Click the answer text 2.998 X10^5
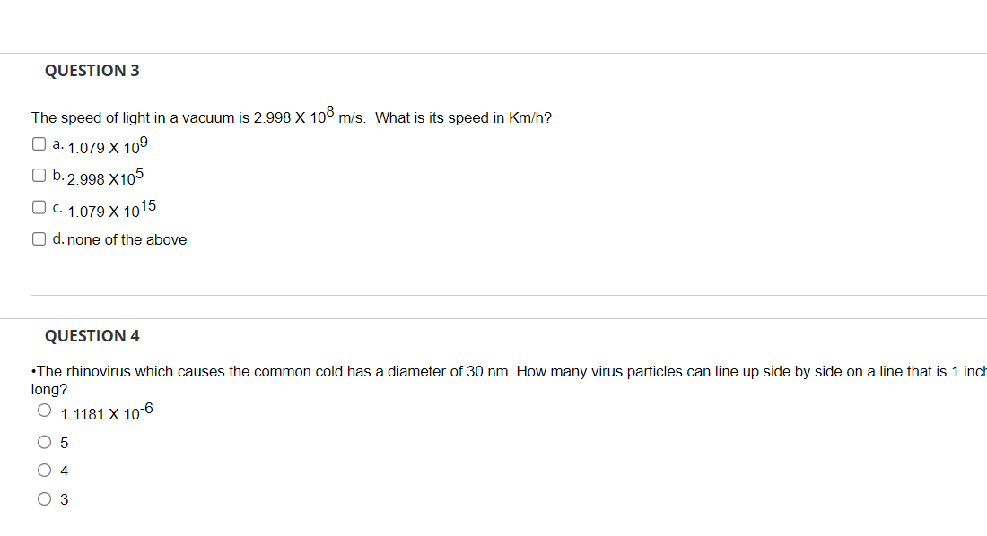The height and width of the screenshot is (536, 987). click(x=106, y=177)
